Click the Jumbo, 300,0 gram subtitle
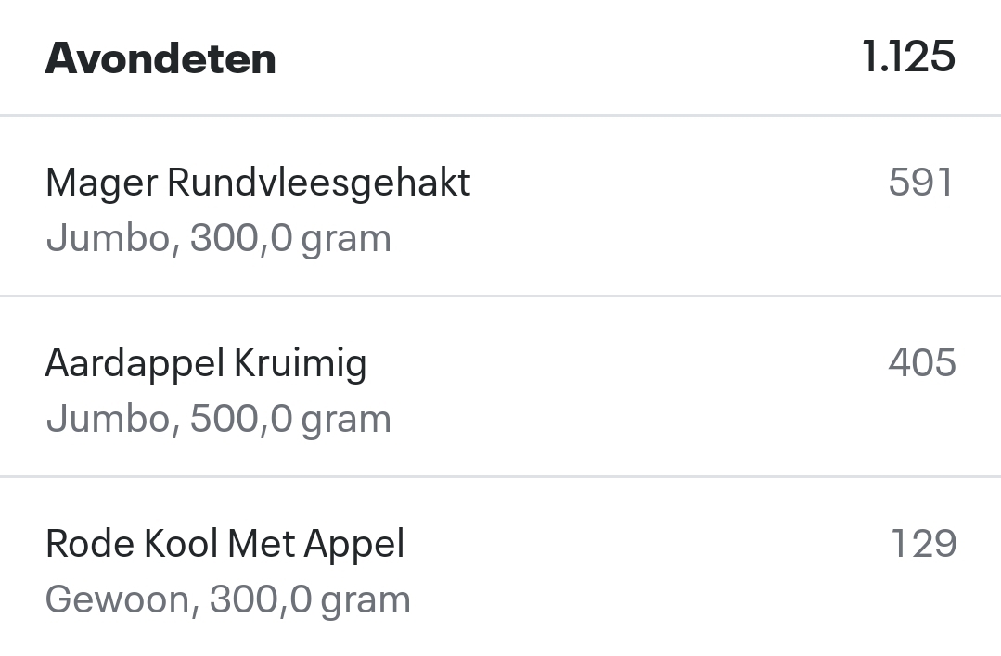 click(x=219, y=238)
